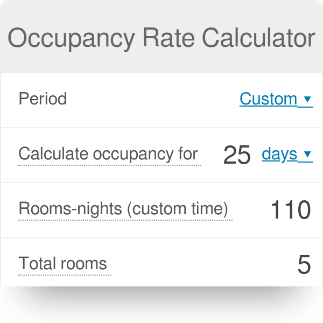Viewport: 323px width, 323px height.
Task: Click the Rooms-nights (custom time) label
Action: pyautogui.click(x=123, y=209)
